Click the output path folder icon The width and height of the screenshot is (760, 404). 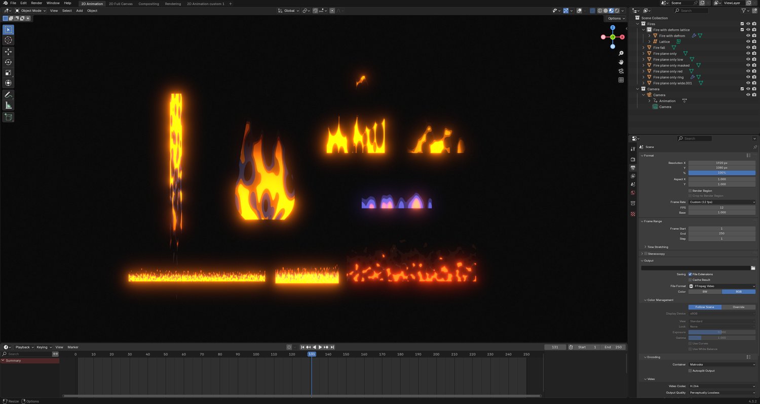pos(753,268)
